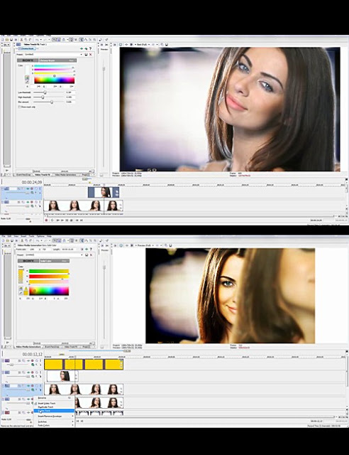
Task: Click the plug-in help question mark in Video Track FX
Action: click(x=90, y=49)
